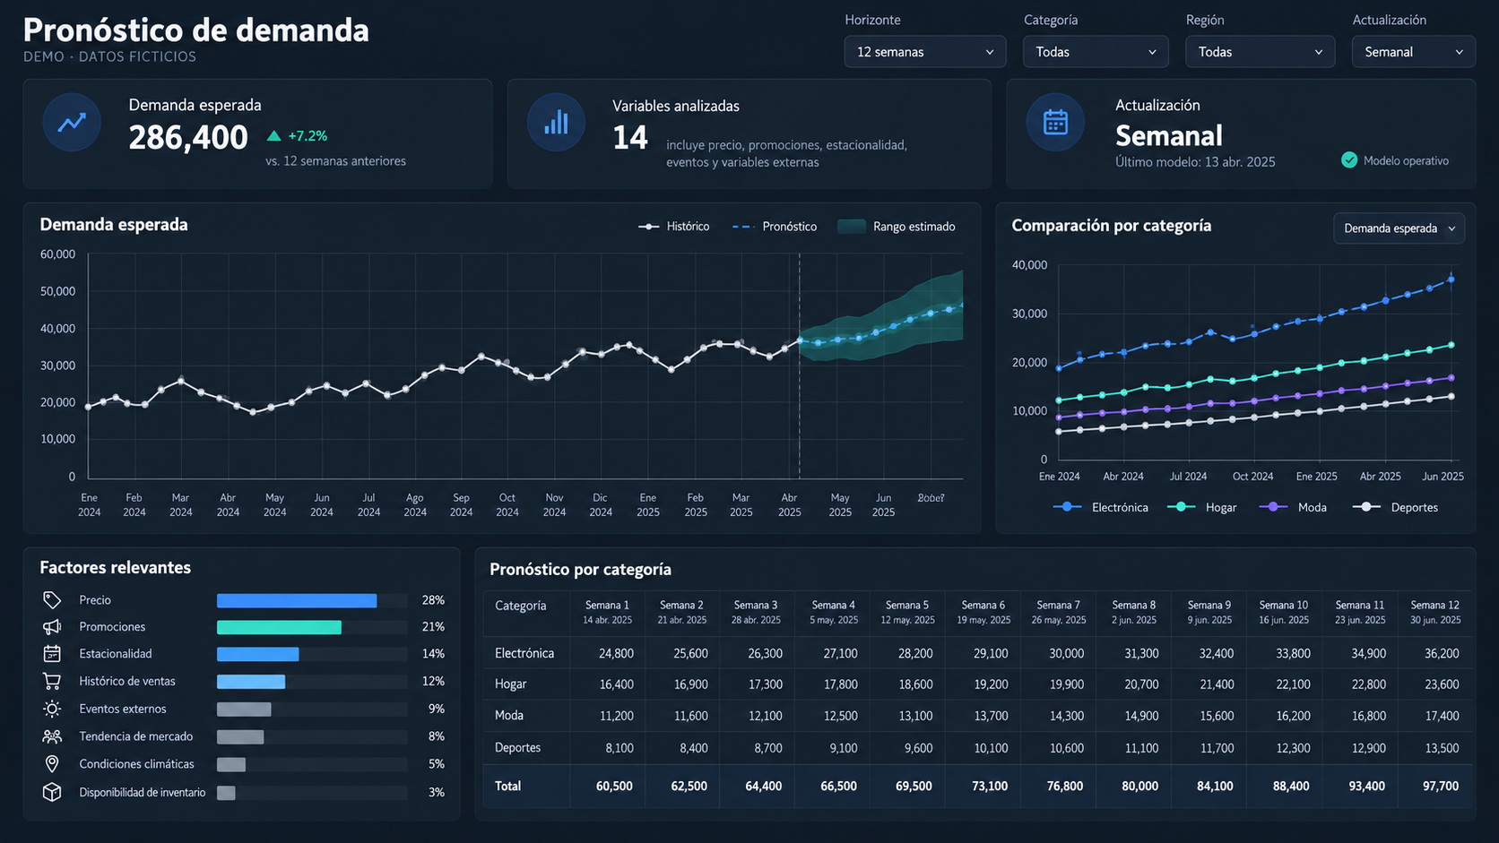Click the Pronóstico de demanda page title
Image resolution: width=1499 pixels, height=843 pixels.
(x=195, y=30)
